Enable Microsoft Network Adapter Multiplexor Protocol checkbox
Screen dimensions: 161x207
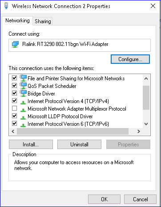pyautogui.click(x=14, y=108)
